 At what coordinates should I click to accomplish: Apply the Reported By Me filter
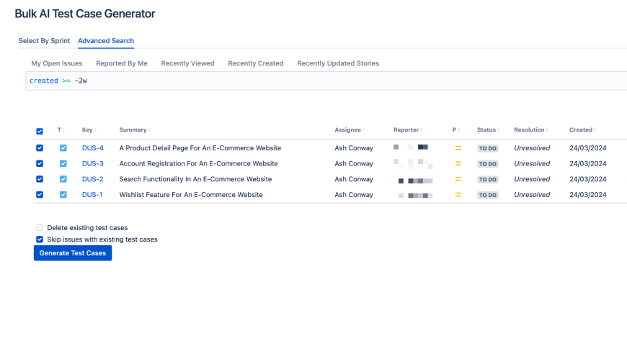point(122,63)
